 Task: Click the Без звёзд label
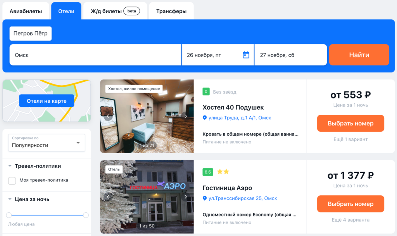point(224,92)
